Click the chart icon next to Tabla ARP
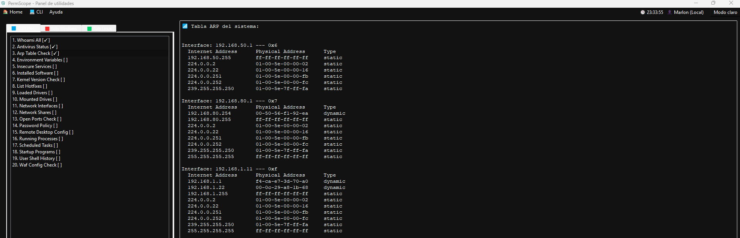Viewport: 740px width, 238px height. (185, 26)
